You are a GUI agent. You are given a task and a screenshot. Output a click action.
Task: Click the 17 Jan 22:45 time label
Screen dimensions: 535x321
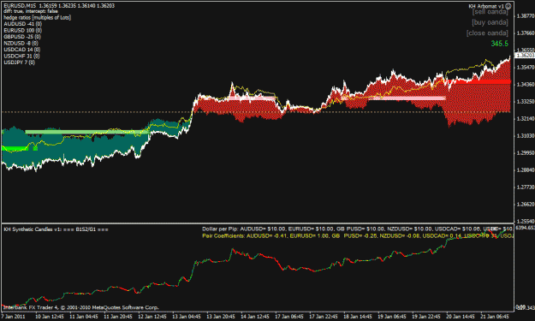(x=324, y=316)
